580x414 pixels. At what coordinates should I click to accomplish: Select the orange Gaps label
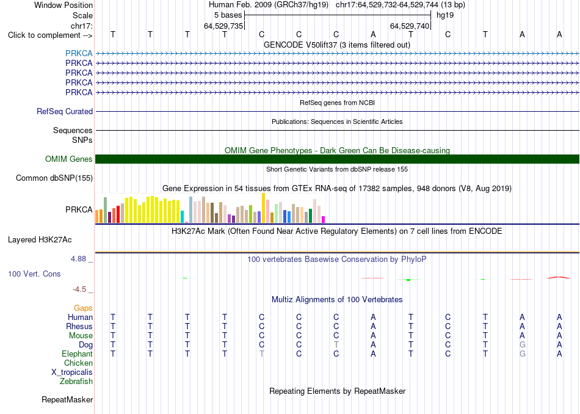coord(83,308)
